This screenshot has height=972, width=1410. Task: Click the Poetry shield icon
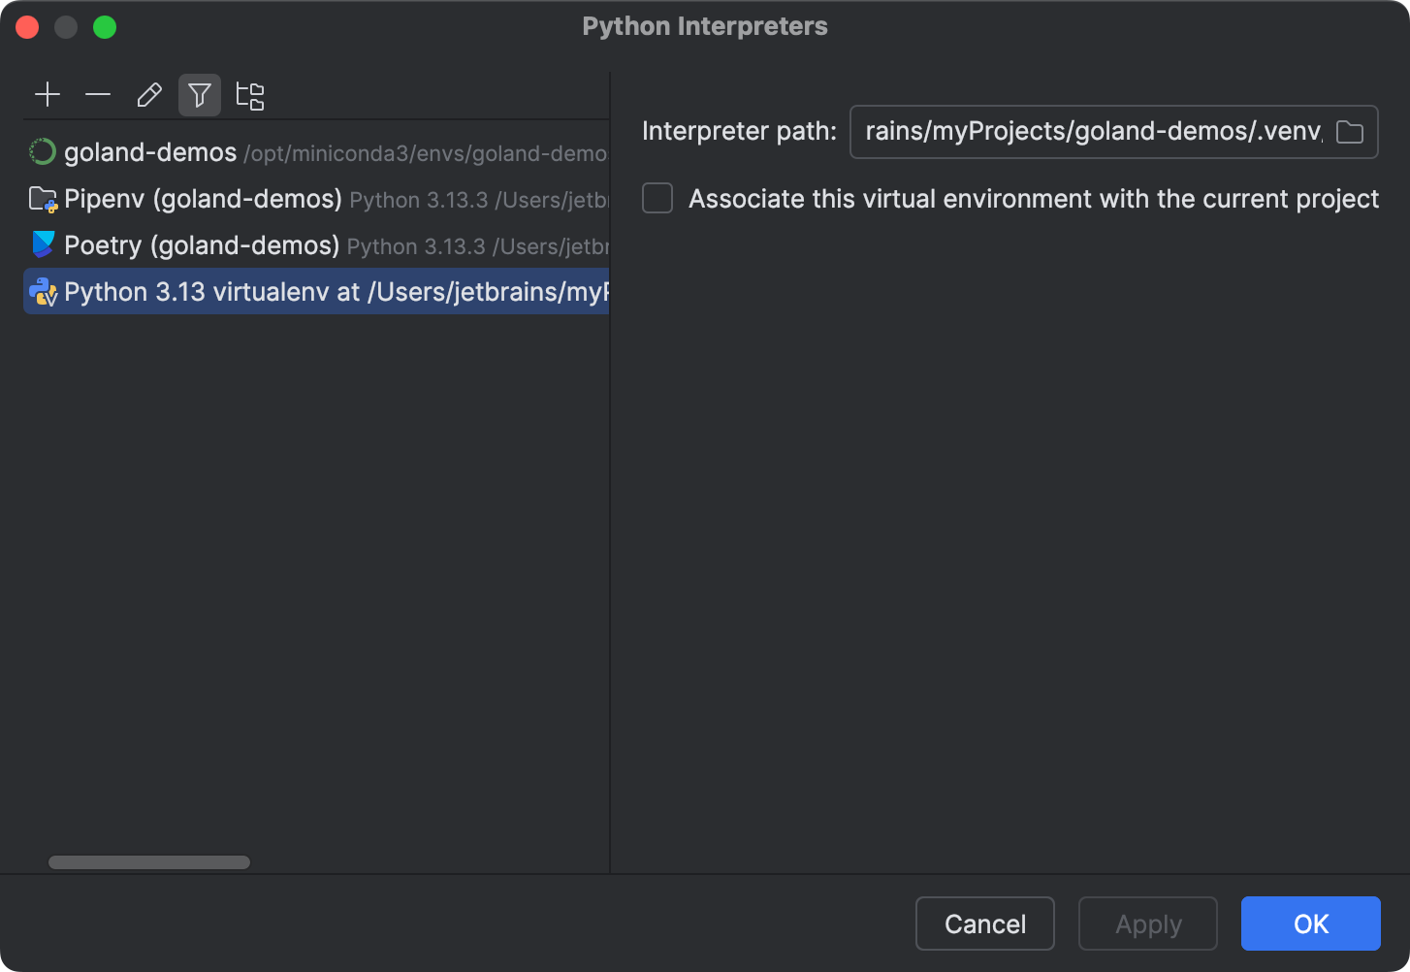point(43,244)
